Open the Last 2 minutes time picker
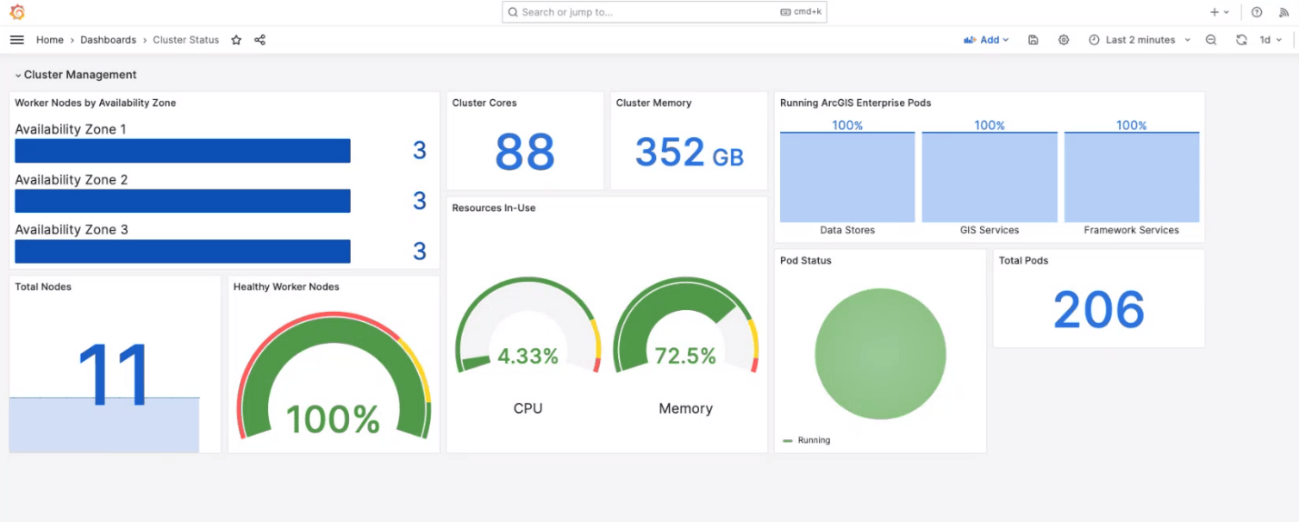 [x=1140, y=40]
